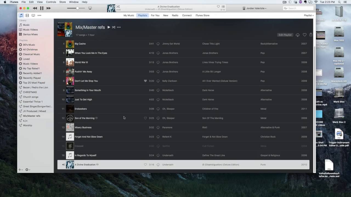Open Son of the Morning more options
The width and height of the screenshot is (351, 197).
97,118
